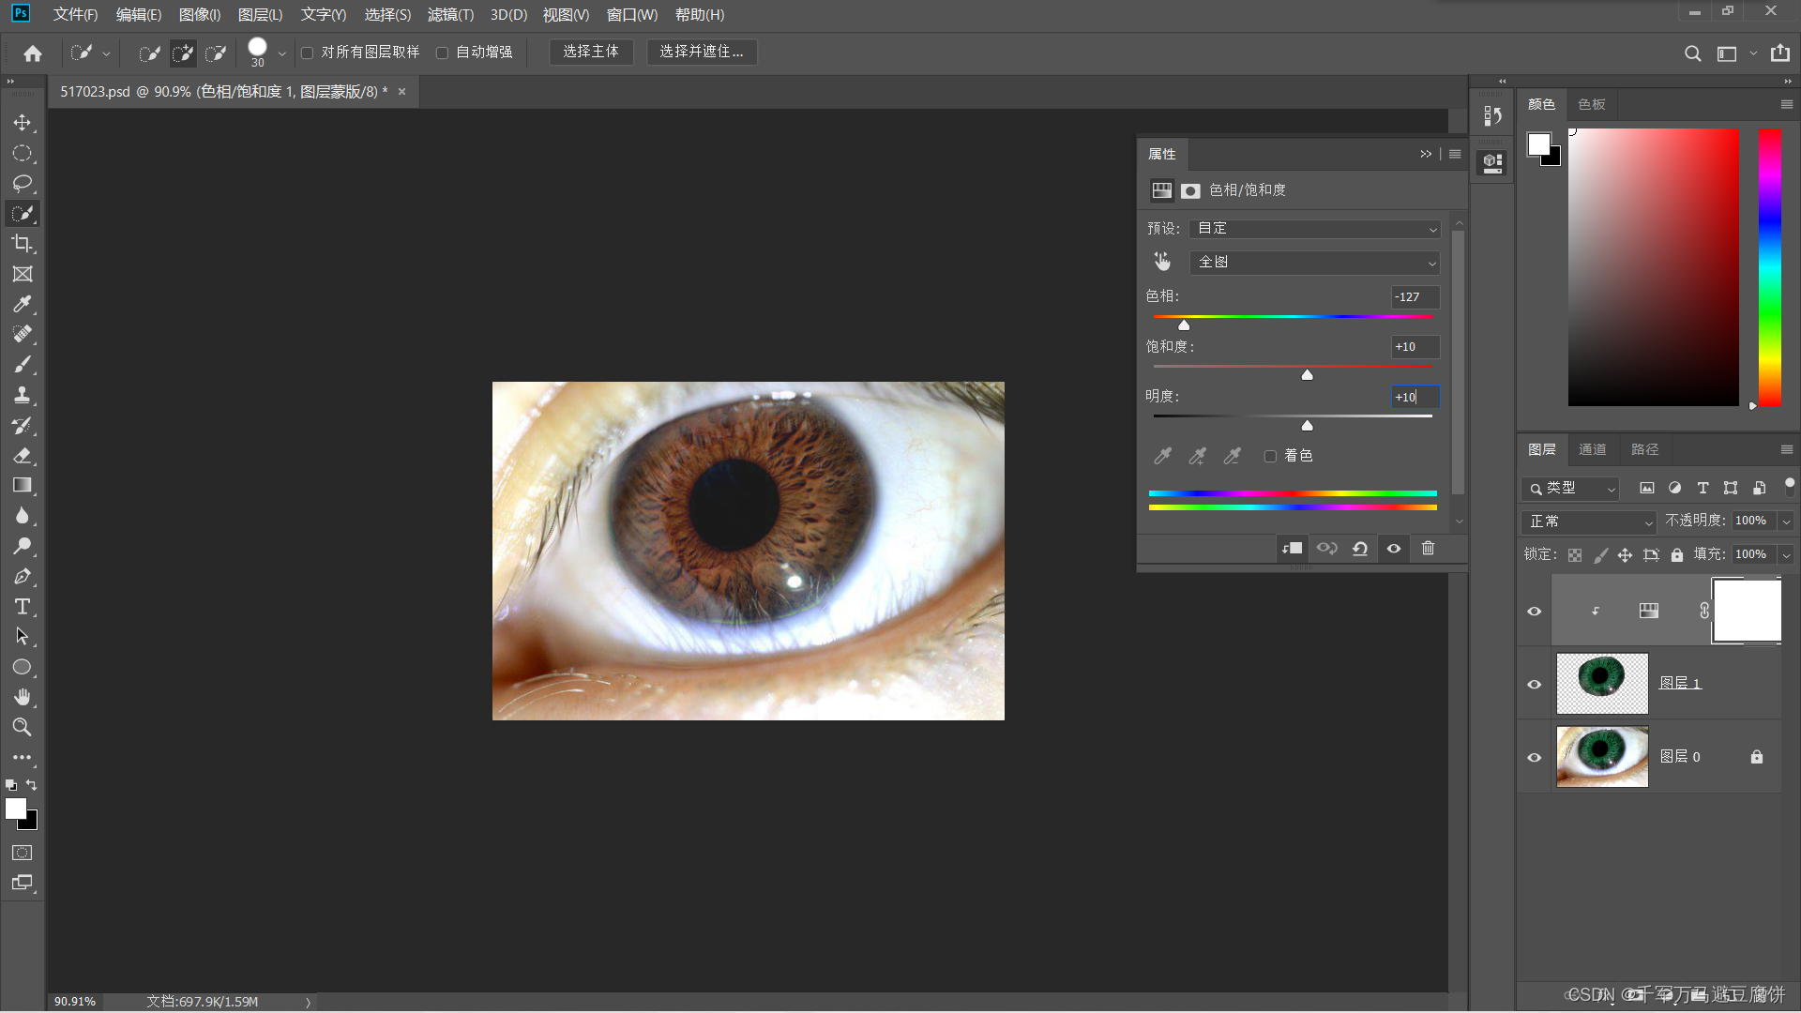1801x1013 pixels.
Task: Enable 对所有图层取样 checkbox
Action: tap(308, 53)
